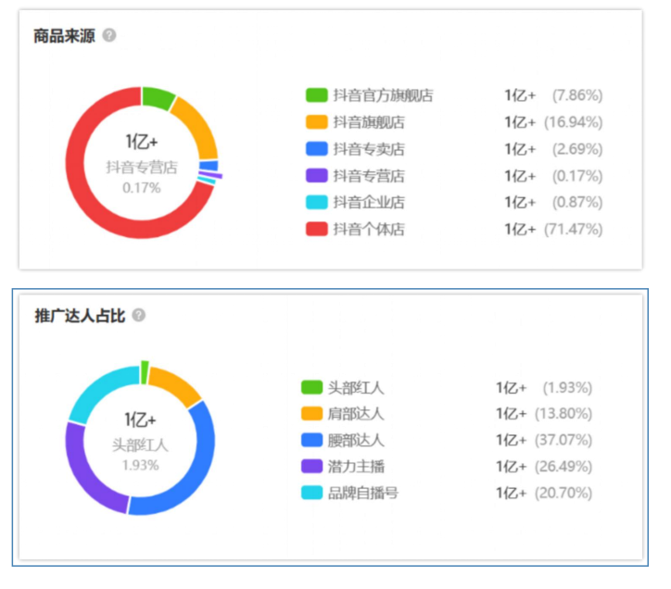Click the purple 抖音专营店 legend swatch
Screen dimensions: 671x589
[x=316, y=176]
